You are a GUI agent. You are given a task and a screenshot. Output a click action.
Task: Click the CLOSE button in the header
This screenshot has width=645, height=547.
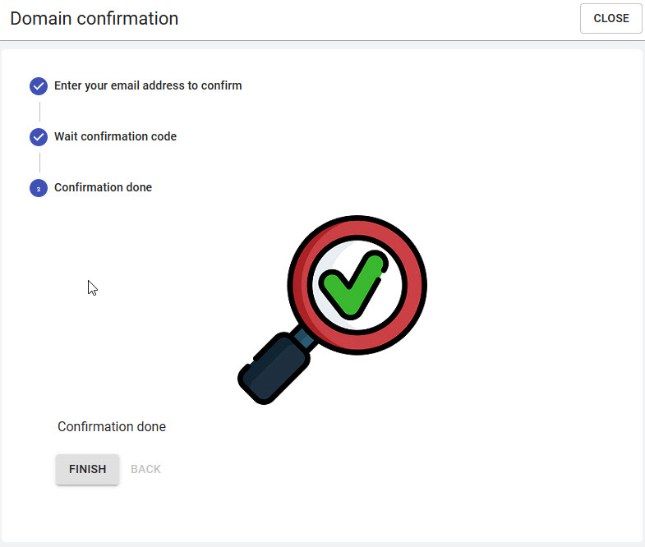[610, 19]
